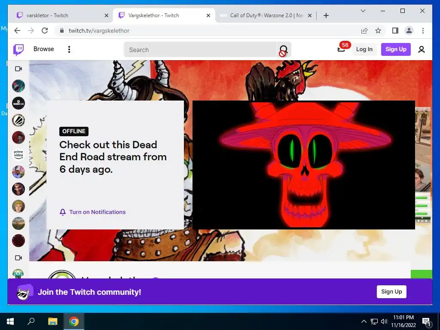Click the lower camera icon in the sidebar

click(x=18, y=258)
